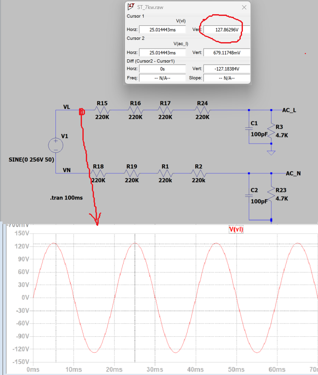Select resistor R1 in schematic

(x=165, y=173)
